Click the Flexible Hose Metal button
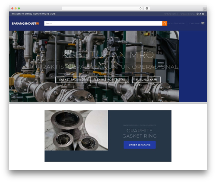 pos(109,80)
